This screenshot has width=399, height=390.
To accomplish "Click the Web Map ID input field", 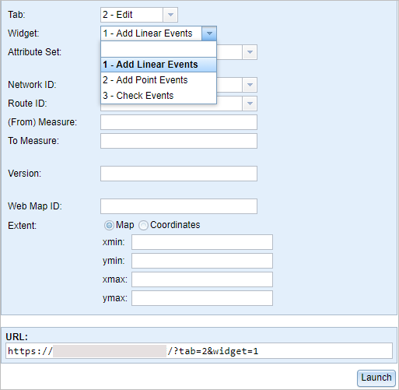I will [x=179, y=206].
